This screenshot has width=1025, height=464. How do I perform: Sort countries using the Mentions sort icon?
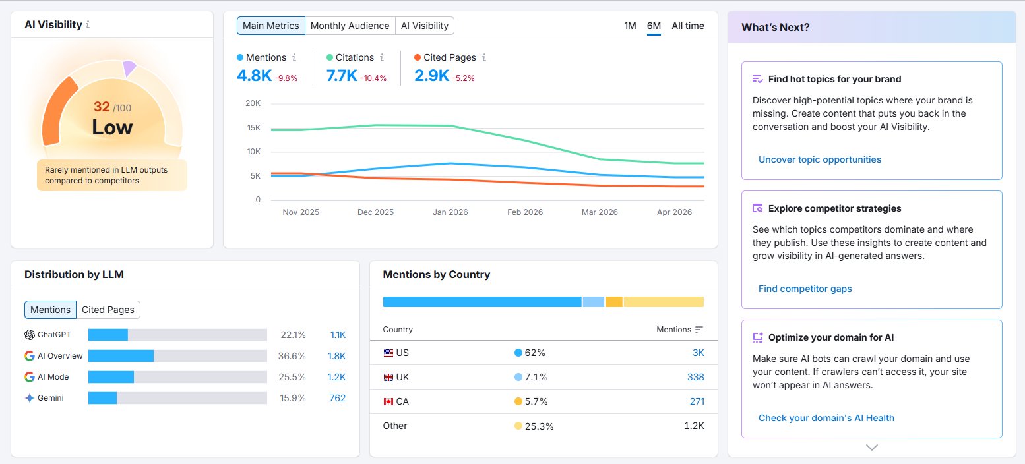coord(699,330)
